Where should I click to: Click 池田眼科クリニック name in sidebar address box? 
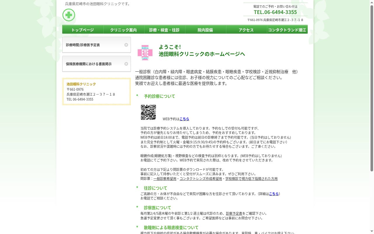[81, 84]
